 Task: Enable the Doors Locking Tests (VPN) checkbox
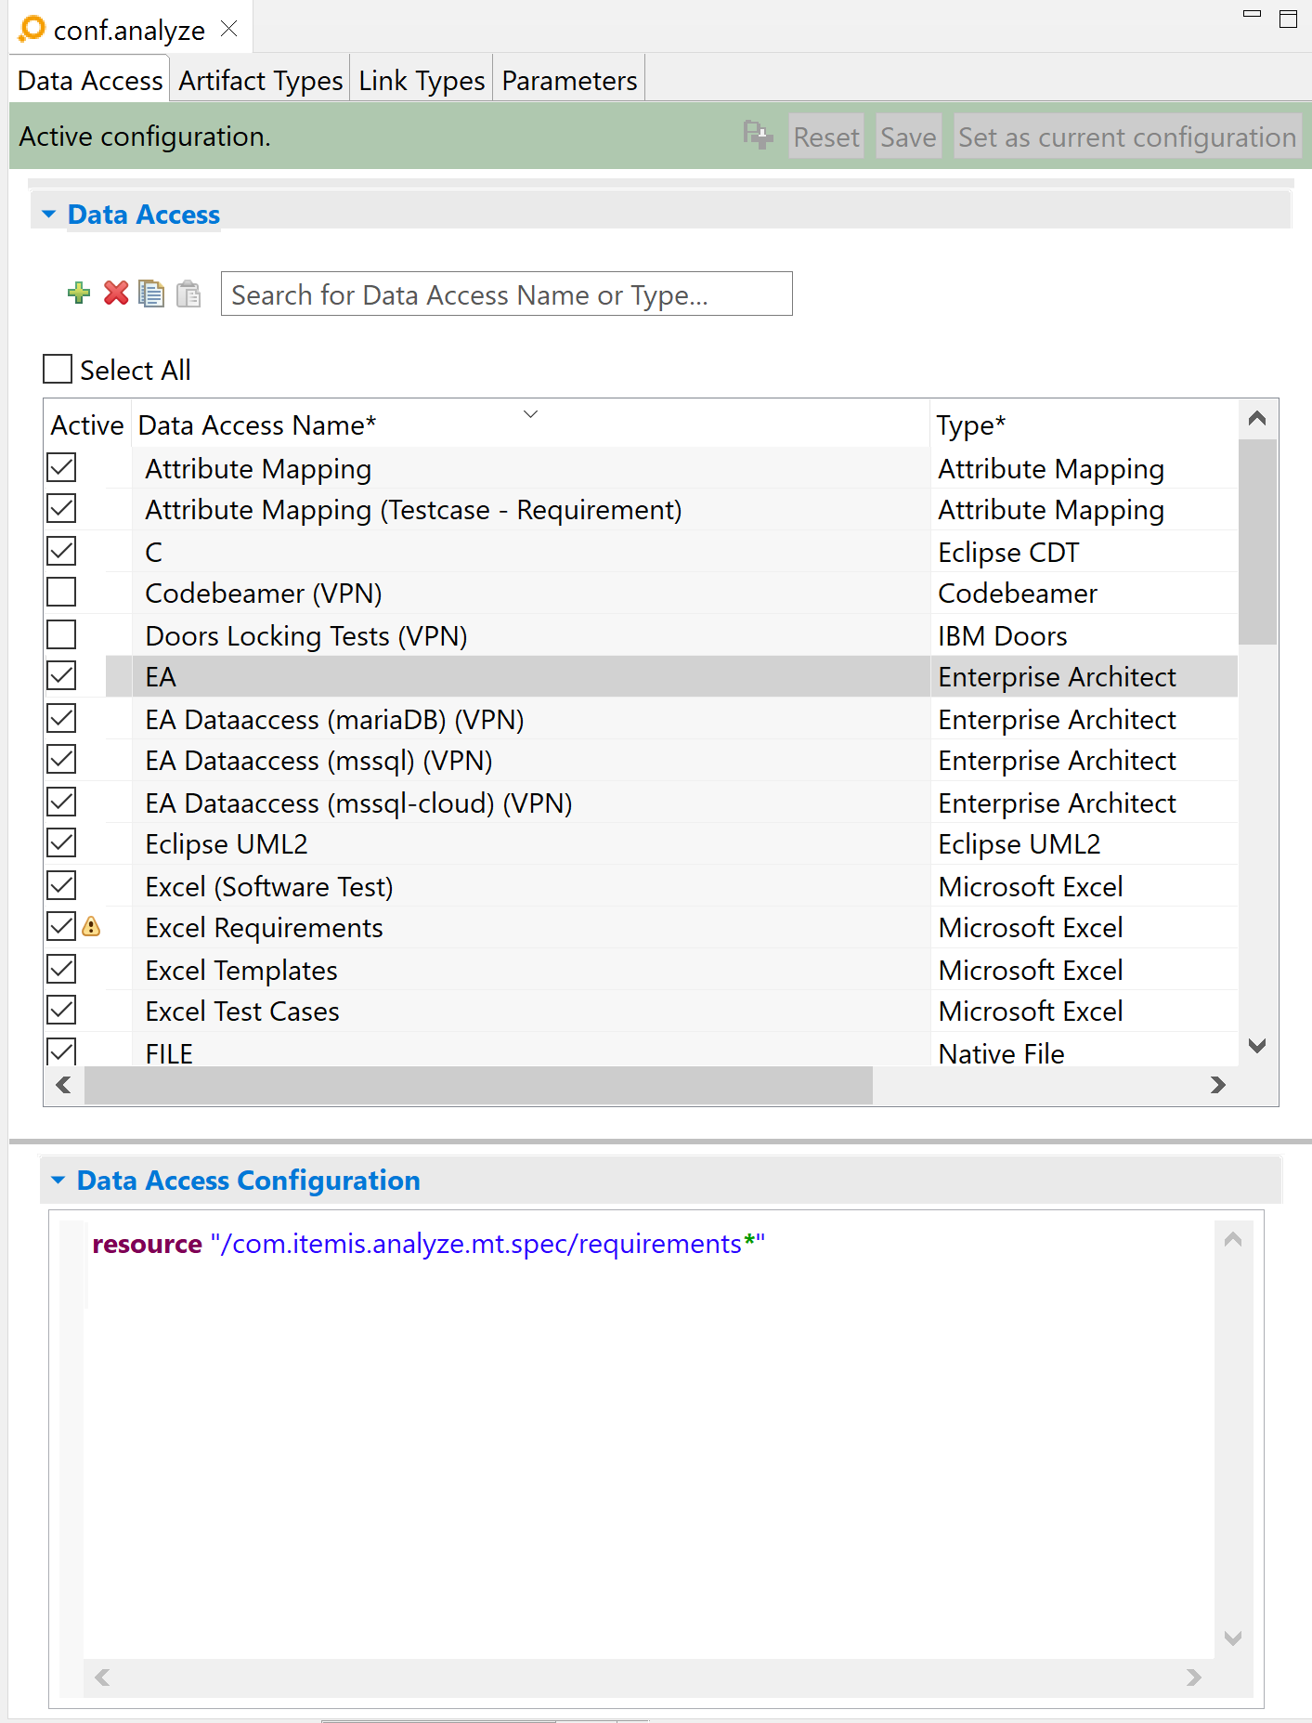[x=61, y=634]
